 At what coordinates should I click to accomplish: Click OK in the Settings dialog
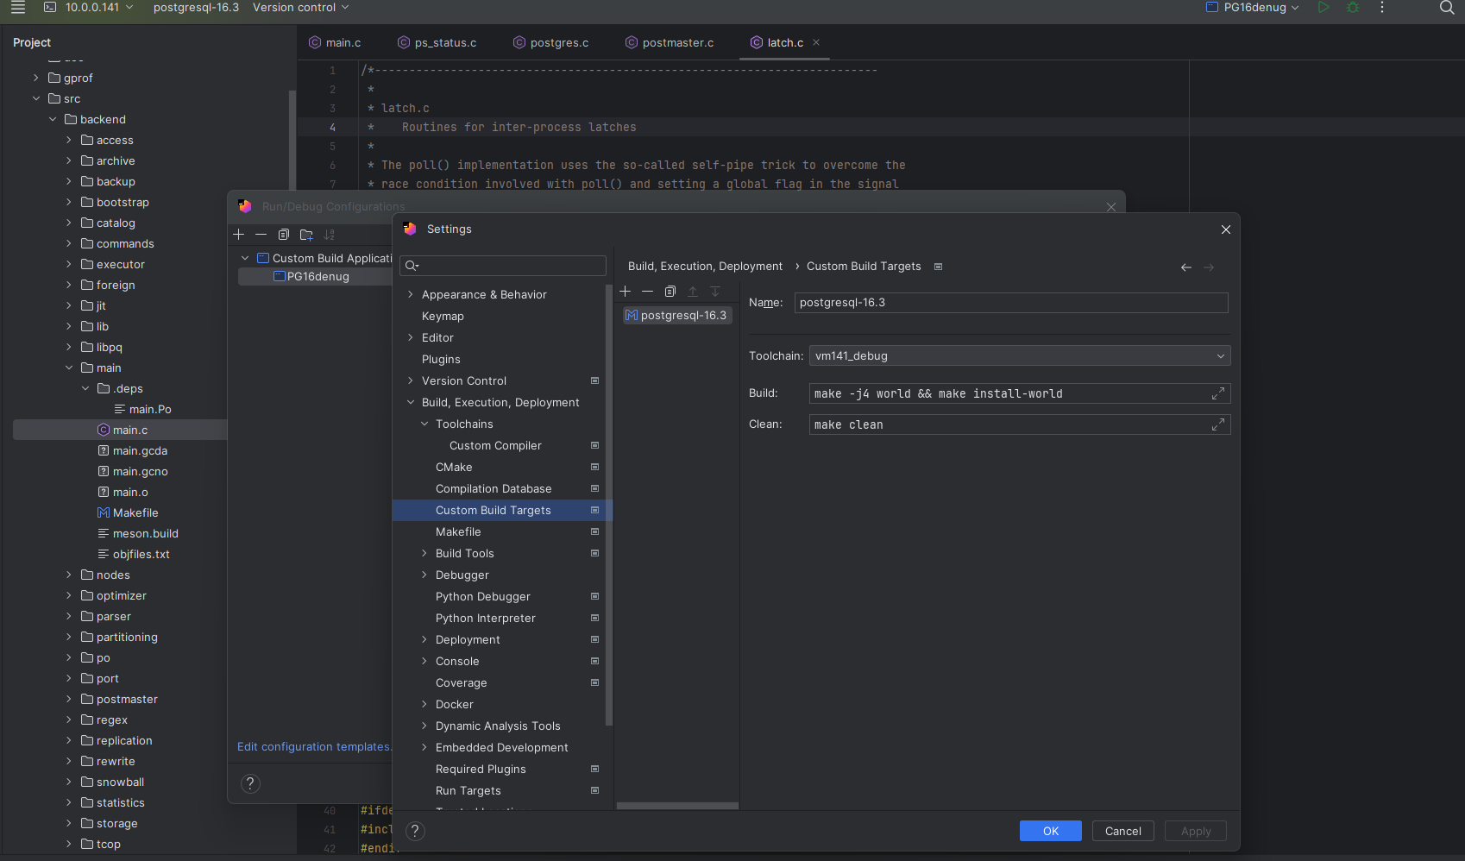click(1050, 831)
